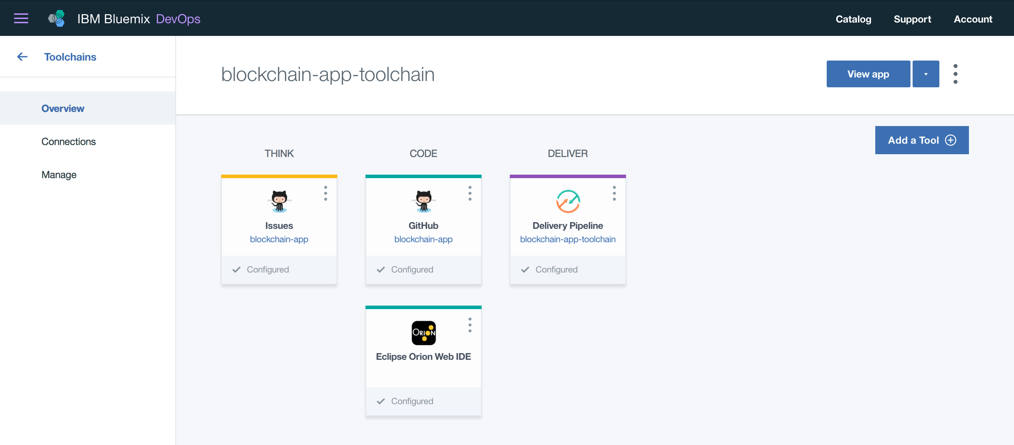
Task: Open the blockchain-app-toolchain pipeline link
Action: [568, 239]
